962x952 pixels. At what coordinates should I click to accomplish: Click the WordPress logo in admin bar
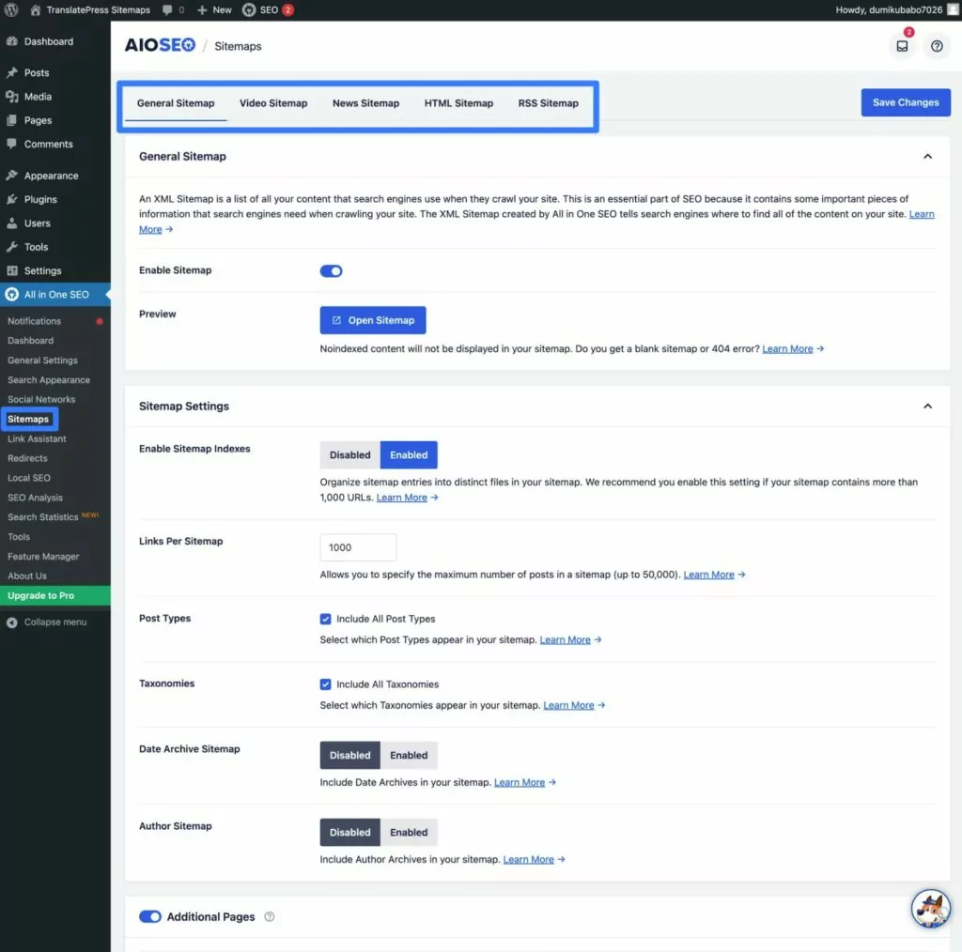click(11, 9)
